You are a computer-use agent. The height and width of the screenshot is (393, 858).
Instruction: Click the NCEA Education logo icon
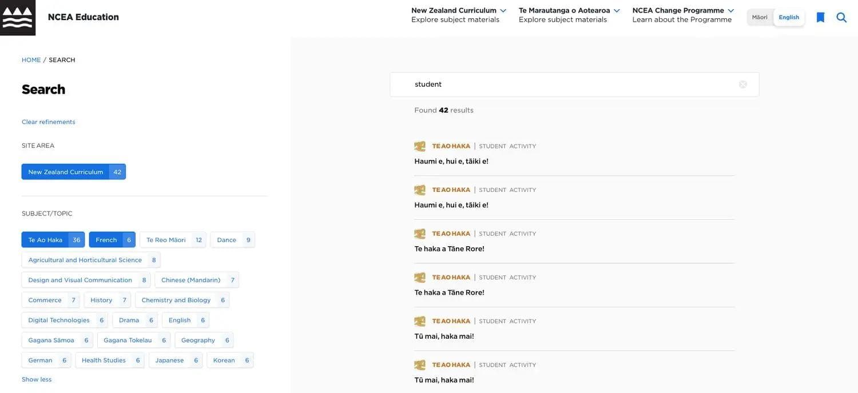(18, 18)
